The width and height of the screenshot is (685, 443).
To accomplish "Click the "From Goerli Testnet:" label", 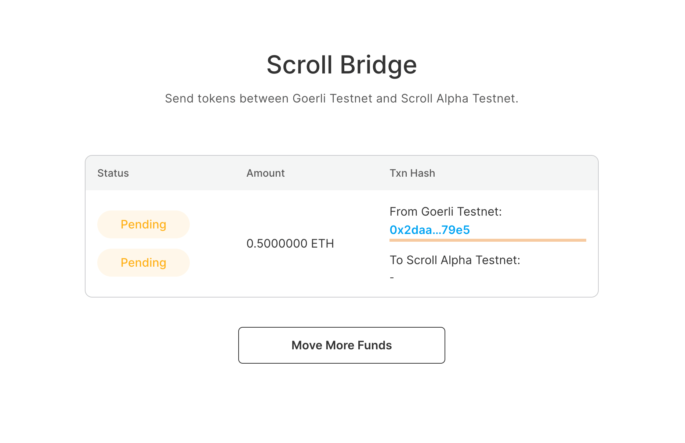I will [x=445, y=212].
